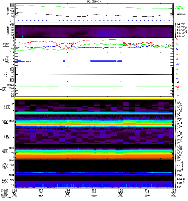Click the 0420 time tick label
The width and height of the screenshot is (188, 201).
[41, 196]
